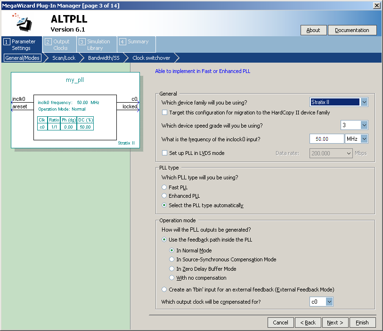Click the areset port label in diagram
383x331 pixels.
(x=19, y=106)
